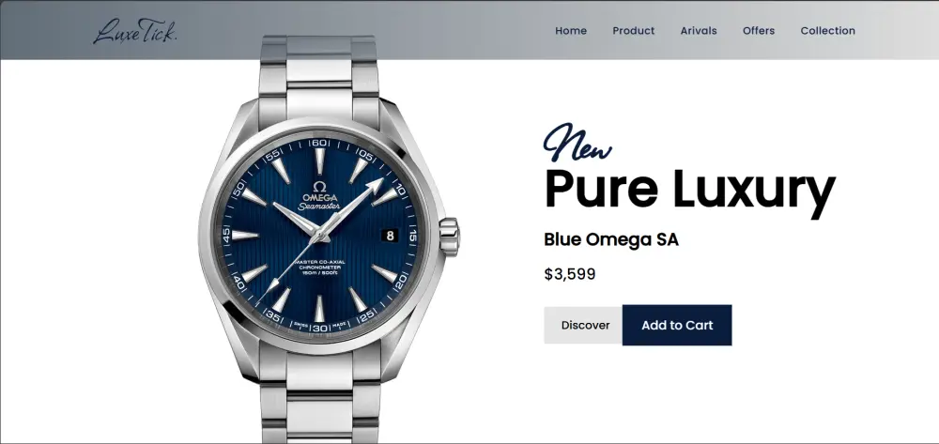Click the $3,599 price text

(570, 275)
